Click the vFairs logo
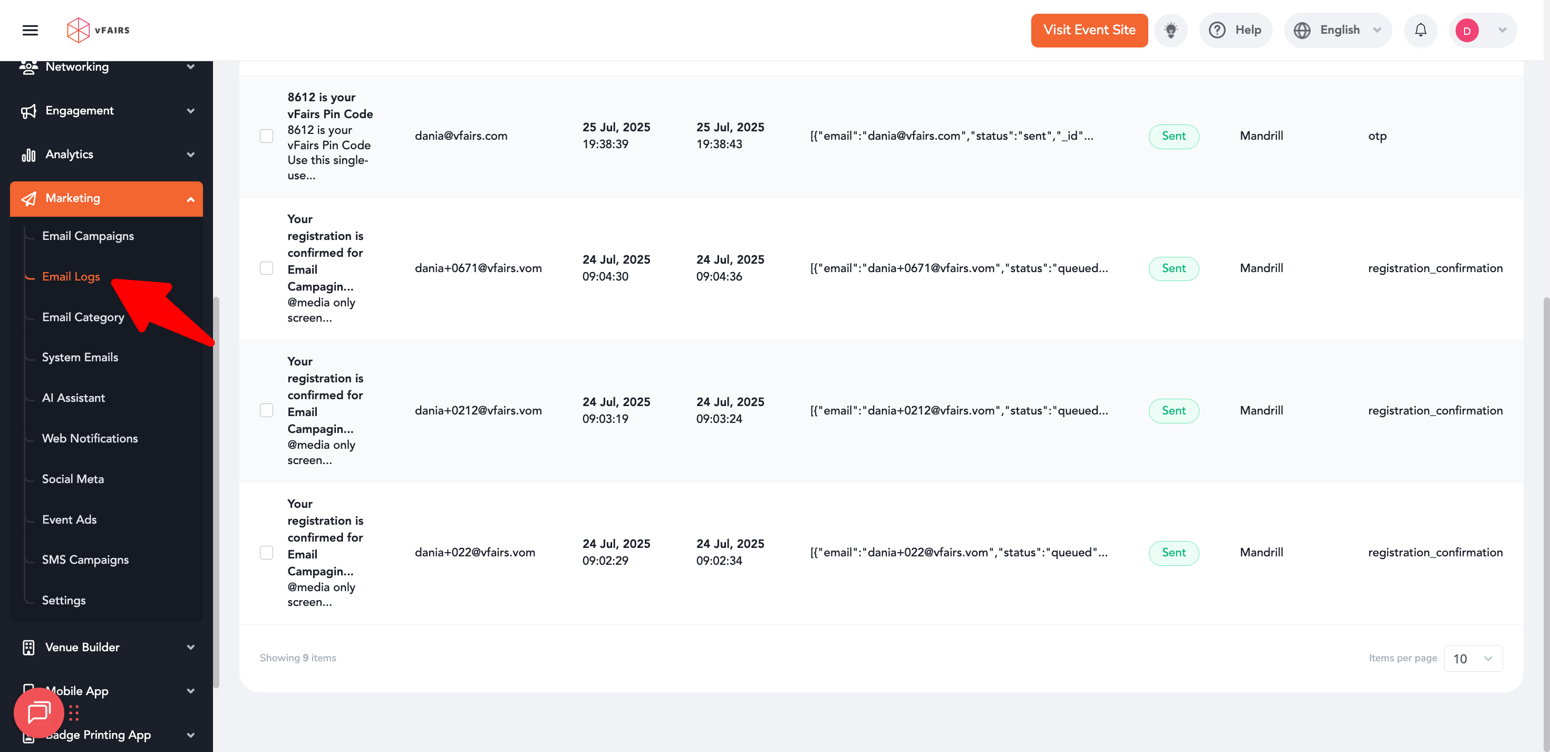The height and width of the screenshot is (752, 1550). coord(98,30)
